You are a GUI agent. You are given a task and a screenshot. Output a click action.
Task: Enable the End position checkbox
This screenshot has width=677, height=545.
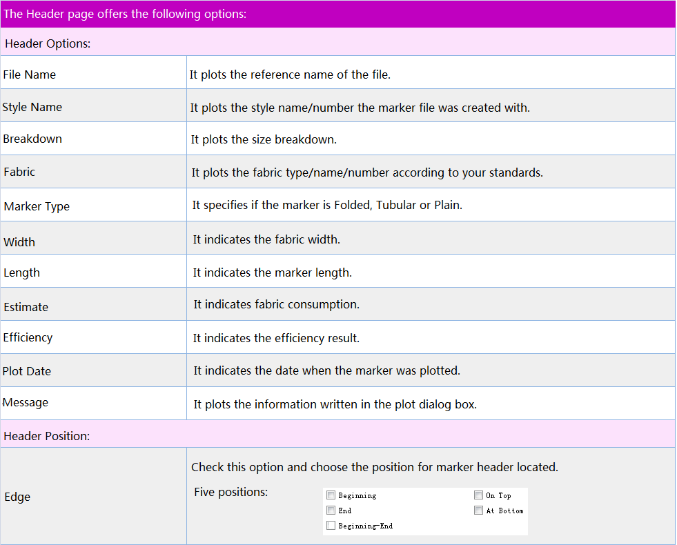click(331, 511)
